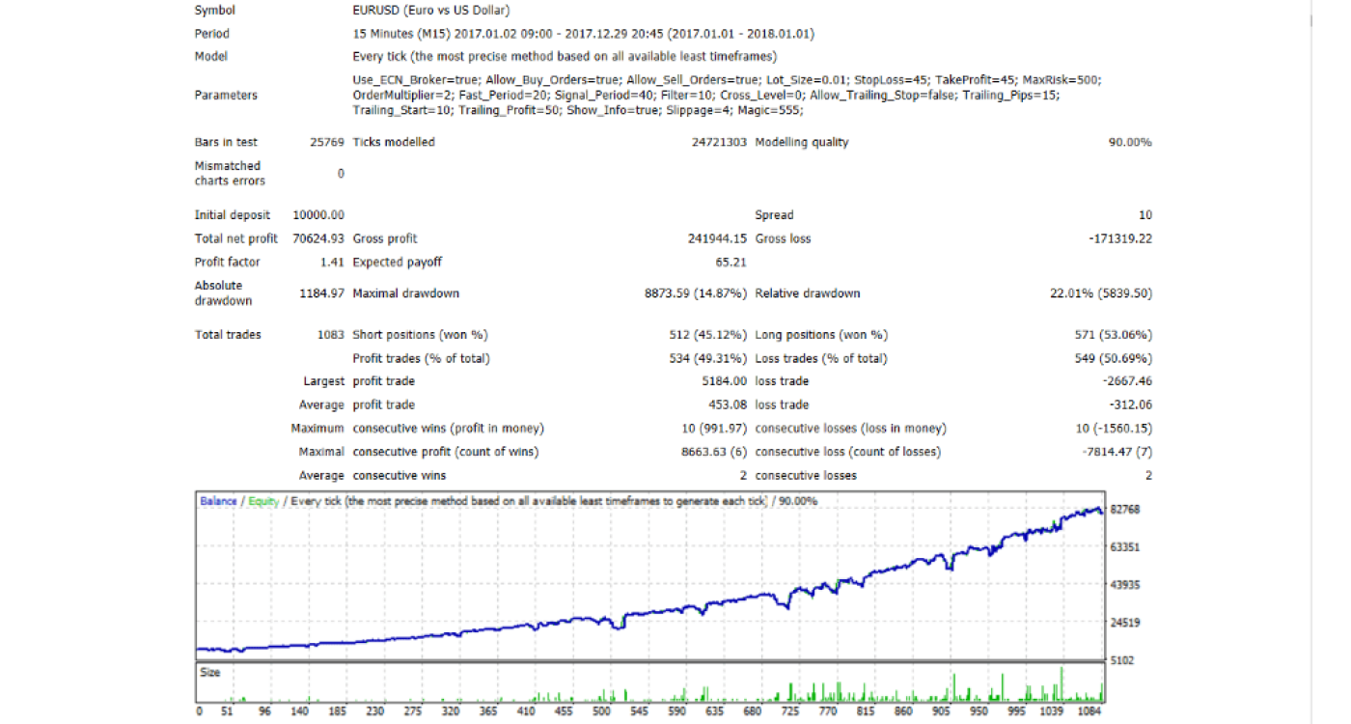This screenshot has width=1351, height=724.
Task: Click the 500 tick on horizontal axis
Action: pyautogui.click(x=600, y=711)
